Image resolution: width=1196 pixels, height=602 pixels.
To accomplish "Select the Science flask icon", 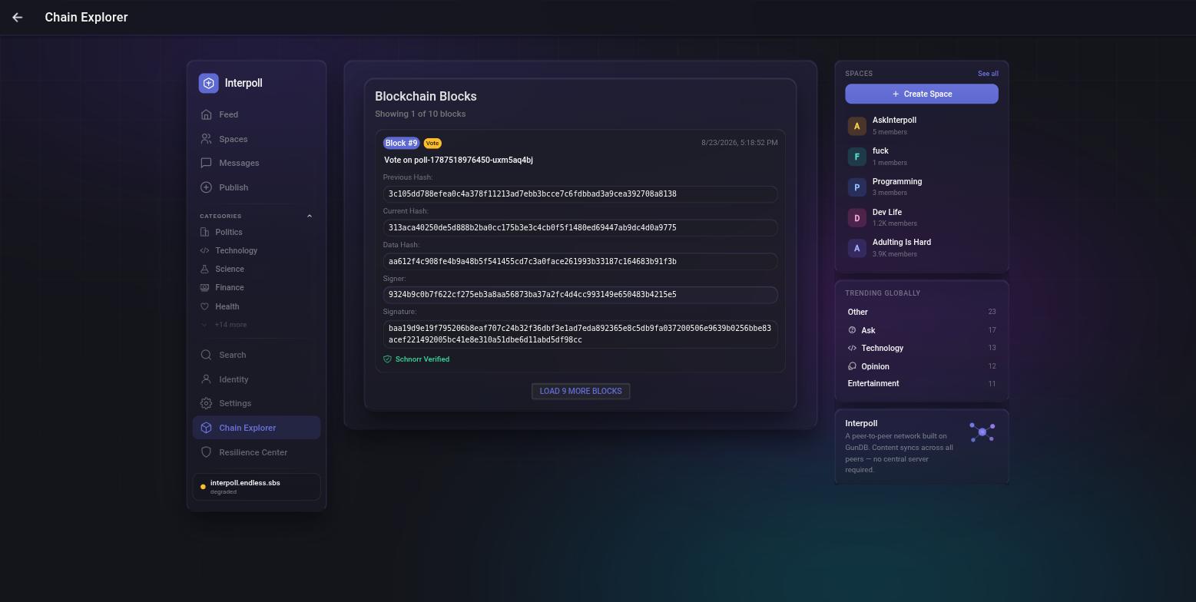I will coord(204,269).
